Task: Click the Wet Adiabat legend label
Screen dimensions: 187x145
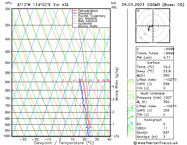Action: (x=88, y=21)
